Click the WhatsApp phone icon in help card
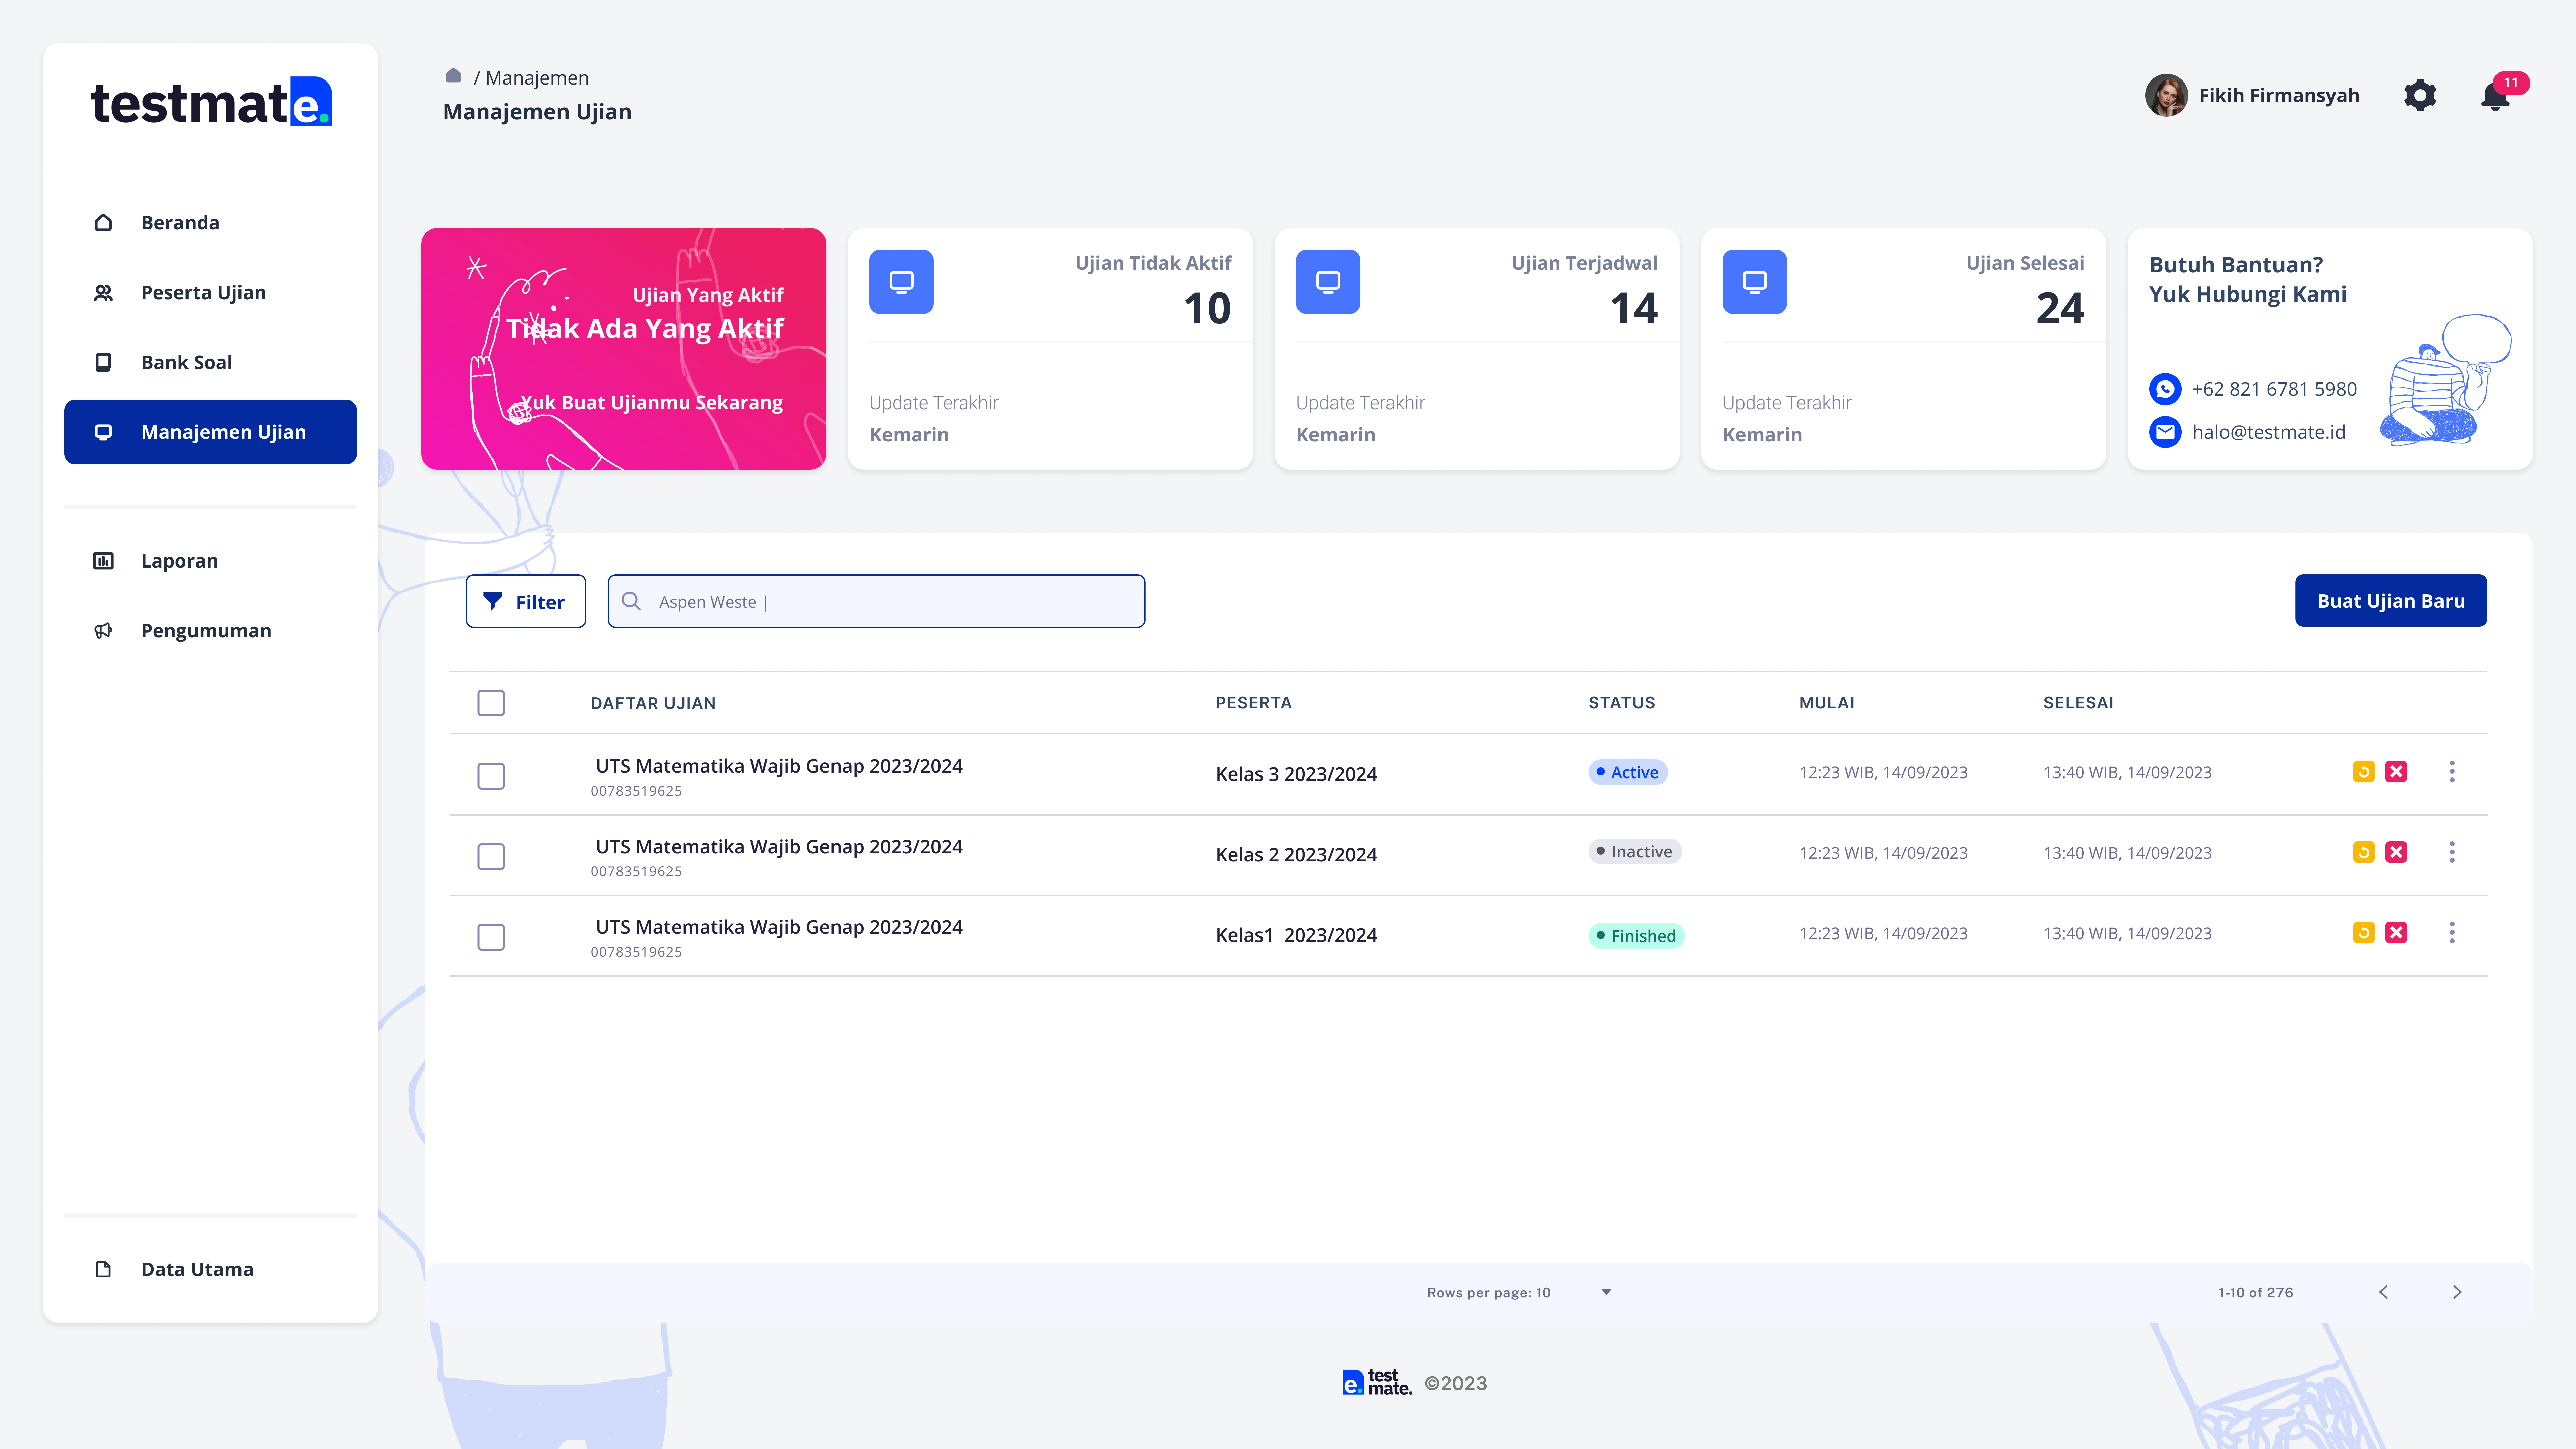The image size is (2576, 1449). click(2165, 389)
